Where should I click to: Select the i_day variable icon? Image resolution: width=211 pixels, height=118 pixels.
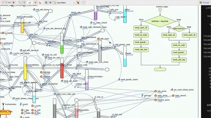[22, 110]
